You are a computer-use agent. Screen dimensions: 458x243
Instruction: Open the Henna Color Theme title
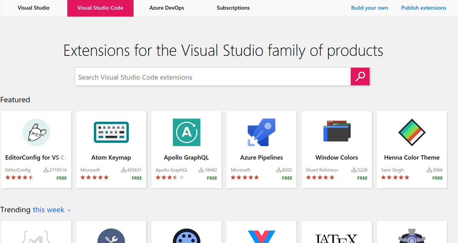(412, 157)
